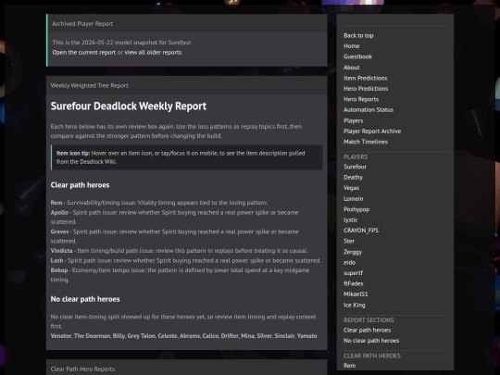Viewport: 500px width, 375px height.
Task: Select player Lomein
Action: tap(354, 199)
